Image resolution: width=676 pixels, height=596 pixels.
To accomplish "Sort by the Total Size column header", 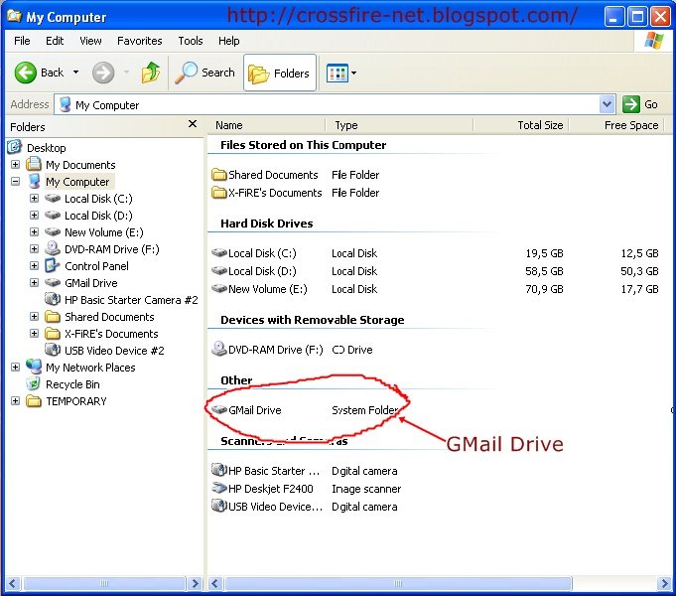I will pyautogui.click(x=521, y=125).
